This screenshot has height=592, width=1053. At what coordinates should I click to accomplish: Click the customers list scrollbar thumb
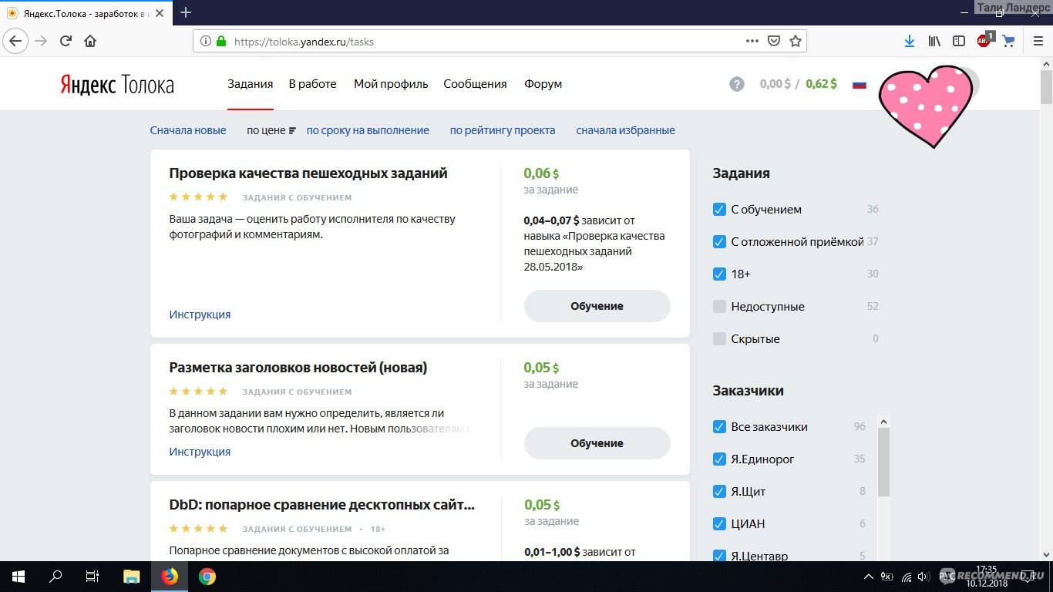click(884, 462)
